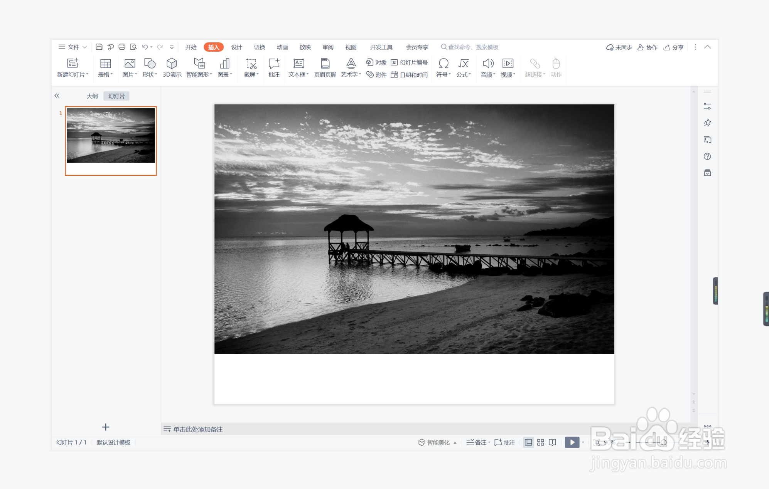Switch to normal view in status bar

pos(528,442)
